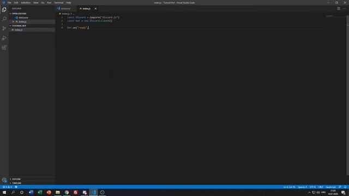Open volume control in system tray
The height and width of the screenshot is (196, 349).
click(318, 192)
